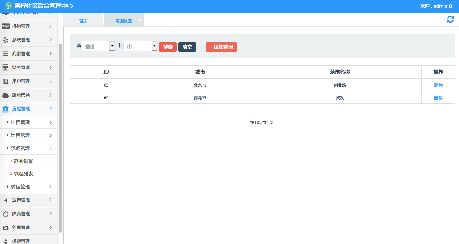The image size is (459, 244).
Task: Open 求租管理 submenu
Action: coord(29,187)
